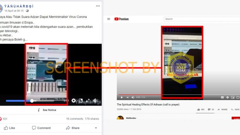
Task: Click the public audience globe icon
Action: pyautogui.click(x=27, y=11)
